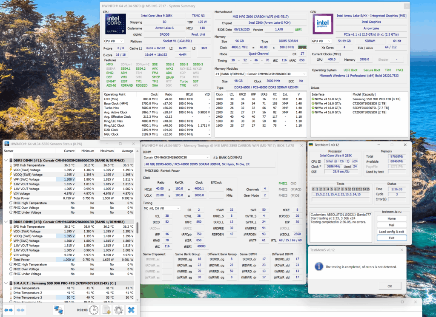Click the expand-columns arrows icon in Sensors toolbar
The image size is (436, 317).
pyautogui.click(x=9, y=310)
